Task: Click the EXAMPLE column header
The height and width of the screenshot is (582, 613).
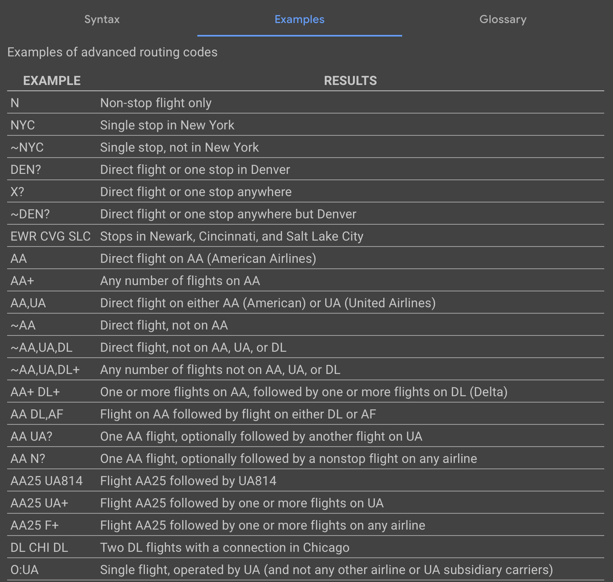Action: [52, 81]
